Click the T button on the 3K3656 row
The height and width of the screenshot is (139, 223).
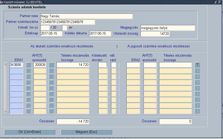point(197,65)
